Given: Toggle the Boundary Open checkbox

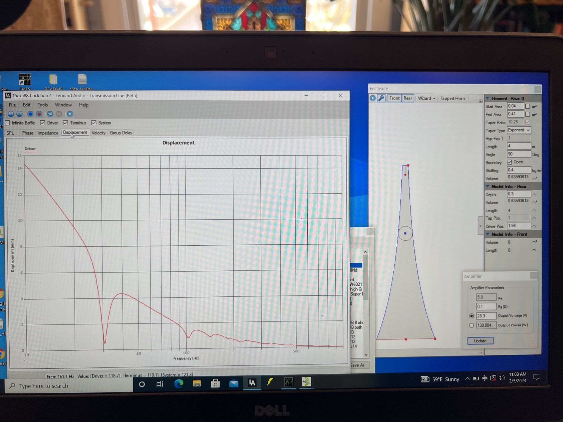Looking at the screenshot, I should pos(509,162).
